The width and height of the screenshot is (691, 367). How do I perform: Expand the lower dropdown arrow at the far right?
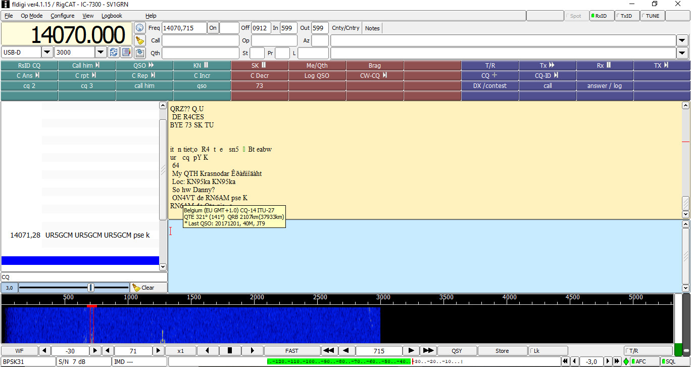pos(682,53)
